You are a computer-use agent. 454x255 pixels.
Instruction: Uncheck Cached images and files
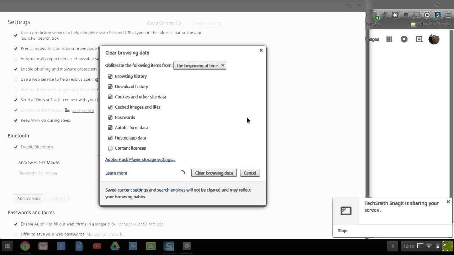[110, 107]
